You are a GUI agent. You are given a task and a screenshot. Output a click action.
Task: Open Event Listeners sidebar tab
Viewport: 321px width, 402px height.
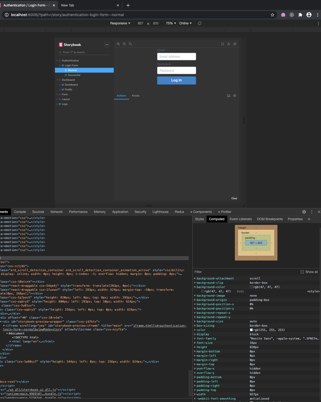[x=241, y=219]
